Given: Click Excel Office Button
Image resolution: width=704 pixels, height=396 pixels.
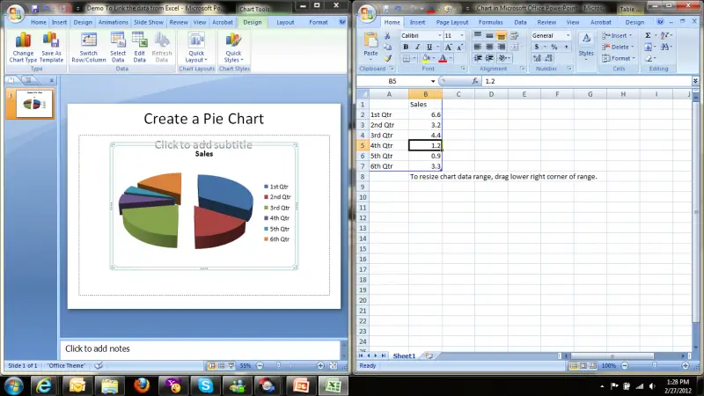Looking at the screenshot, I should pos(367,12).
